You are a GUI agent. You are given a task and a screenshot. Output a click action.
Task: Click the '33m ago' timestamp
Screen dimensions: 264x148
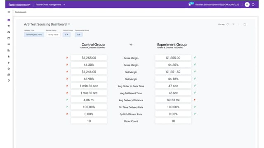tap(221, 25)
